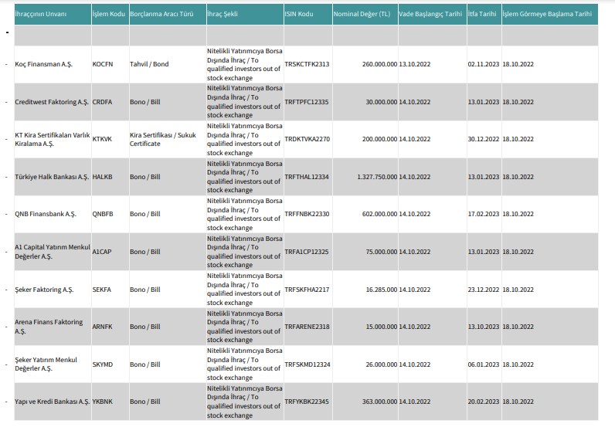The width and height of the screenshot is (615, 427).
Task: Click nominal value 30.000.000
Action: (x=382, y=102)
